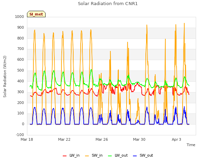Viewport: 216px width, 162px height.
Task: Select the Mar 22 x-axis label
Action: coord(64,139)
